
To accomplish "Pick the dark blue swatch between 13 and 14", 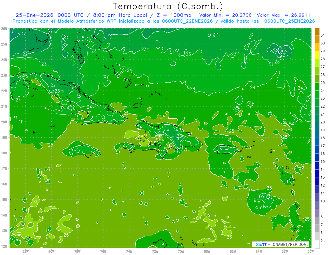I will click(317, 173).
